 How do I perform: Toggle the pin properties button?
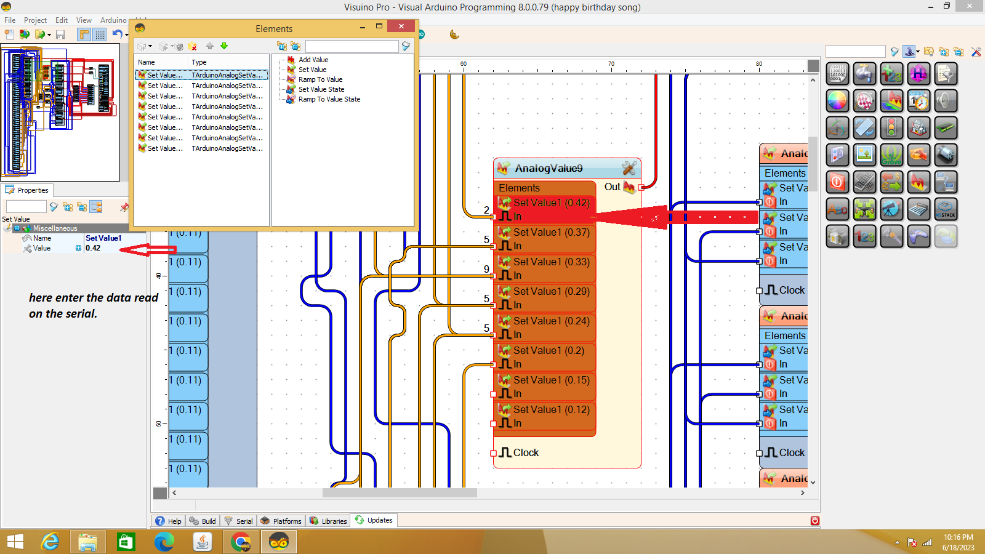pos(124,207)
